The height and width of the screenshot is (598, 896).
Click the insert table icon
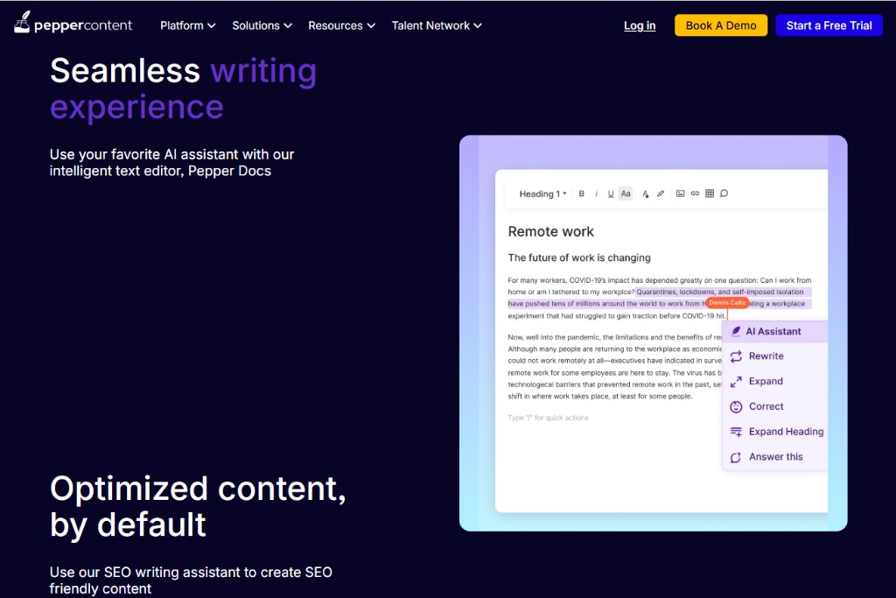[x=710, y=193]
